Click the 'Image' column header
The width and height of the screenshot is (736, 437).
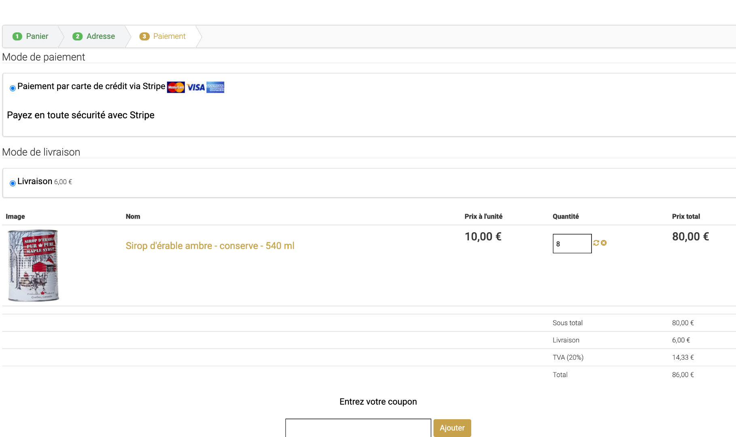(15, 216)
